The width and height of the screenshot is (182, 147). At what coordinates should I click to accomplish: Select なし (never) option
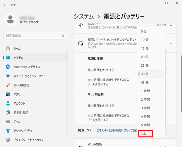[151, 134]
